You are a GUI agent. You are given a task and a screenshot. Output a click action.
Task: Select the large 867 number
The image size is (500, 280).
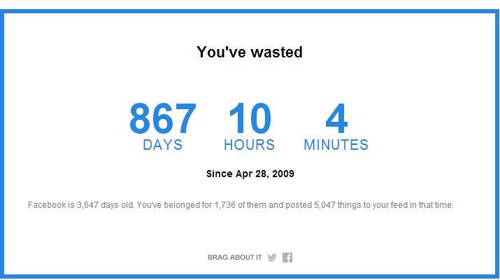tap(163, 120)
